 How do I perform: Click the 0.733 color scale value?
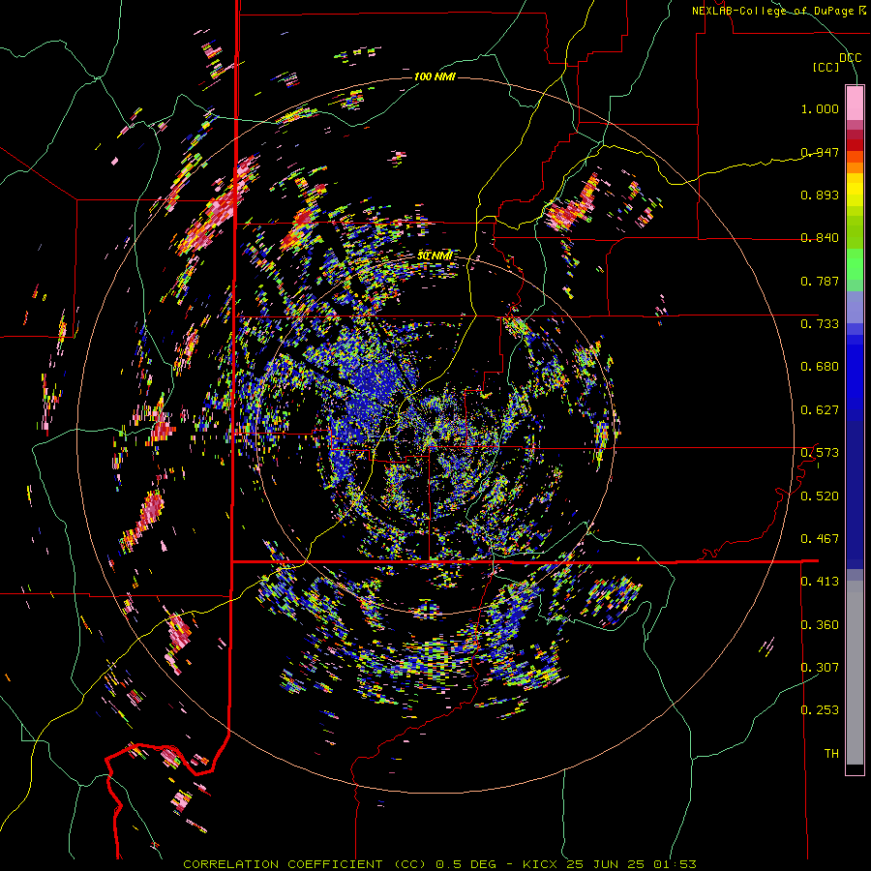coord(820,324)
